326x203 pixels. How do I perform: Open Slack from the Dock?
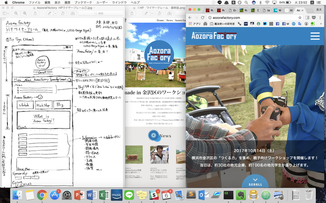click(x=154, y=195)
